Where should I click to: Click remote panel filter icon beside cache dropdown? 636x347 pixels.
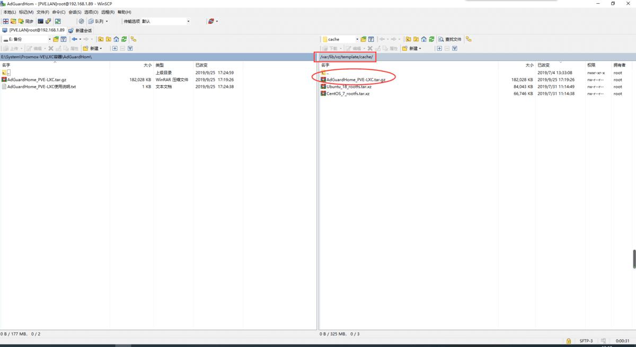[x=371, y=39]
